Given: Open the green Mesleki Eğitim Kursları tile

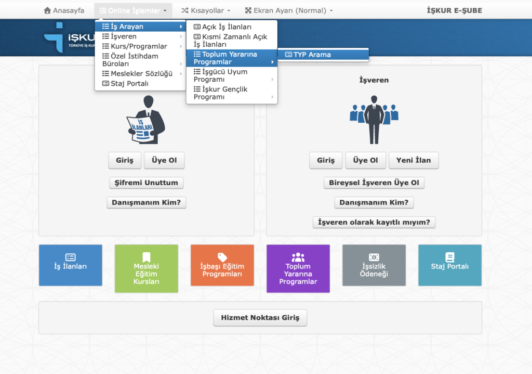Looking at the screenshot, I should click(x=146, y=269).
